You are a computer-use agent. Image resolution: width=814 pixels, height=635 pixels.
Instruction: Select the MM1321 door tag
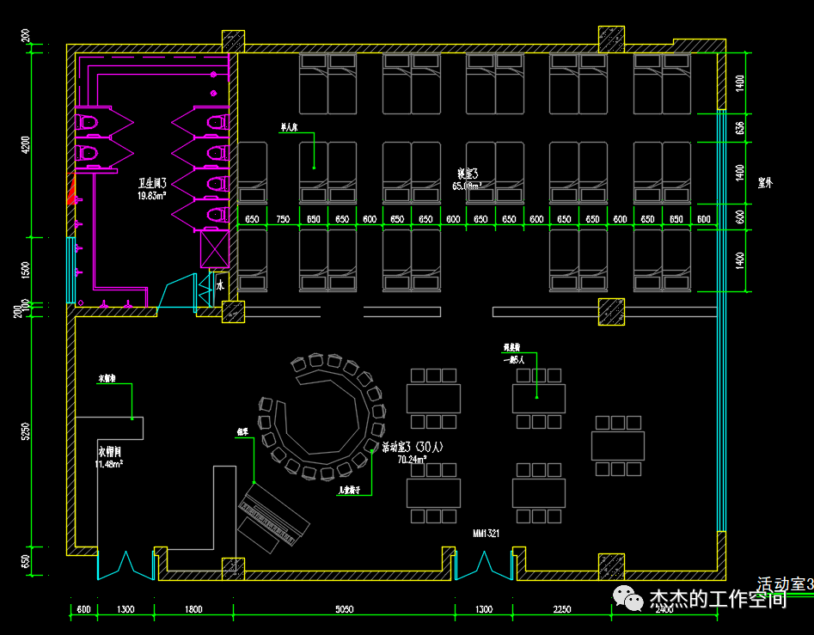(x=486, y=534)
